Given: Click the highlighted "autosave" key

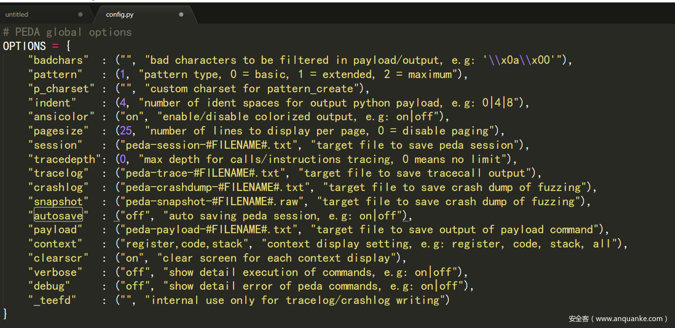Looking at the screenshot, I should pos(58,216).
